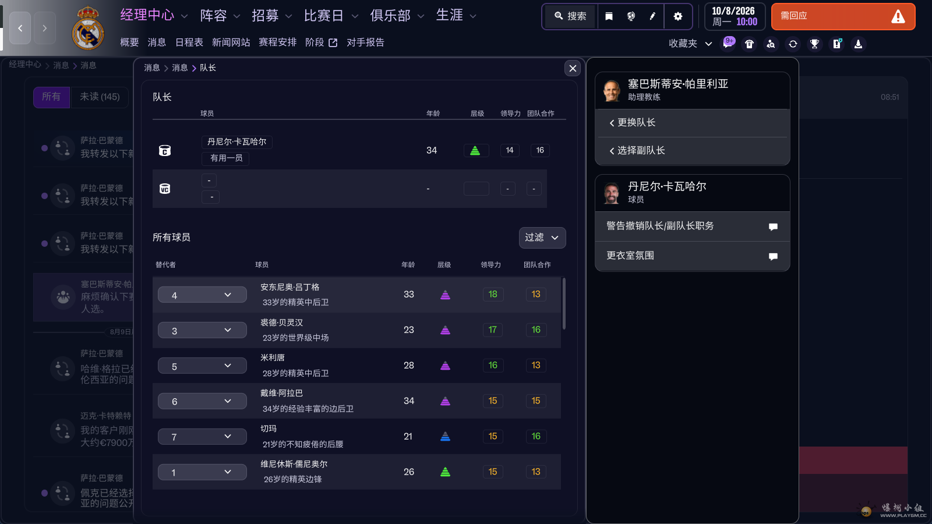The image size is (932, 524).
Task: Open the training cone icon
Action: pyautogui.click(x=858, y=44)
